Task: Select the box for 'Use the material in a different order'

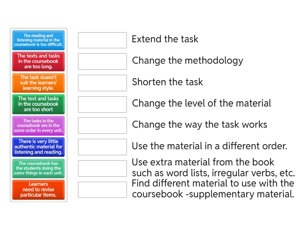Action: click(x=102, y=147)
